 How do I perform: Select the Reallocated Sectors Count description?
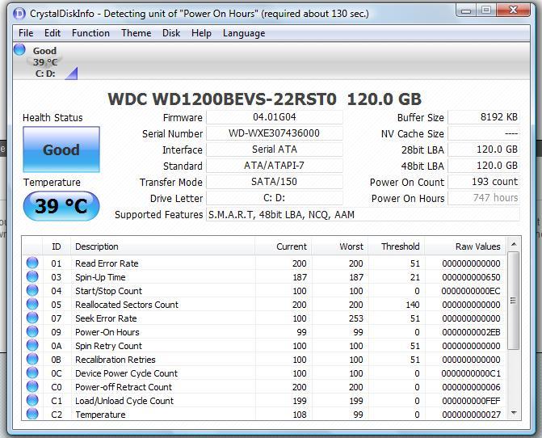(127, 305)
